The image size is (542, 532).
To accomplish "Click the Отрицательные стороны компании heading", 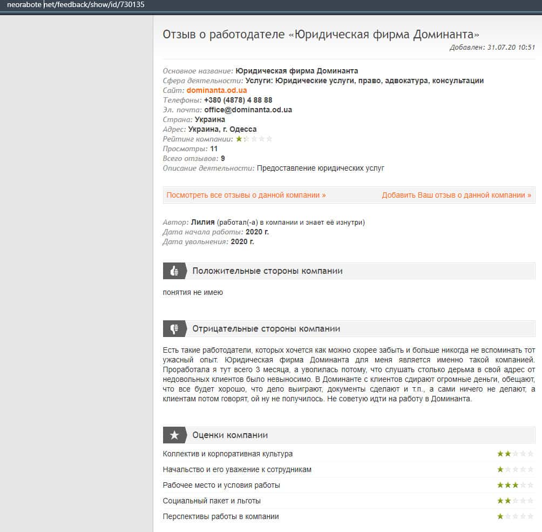I will 266,328.
